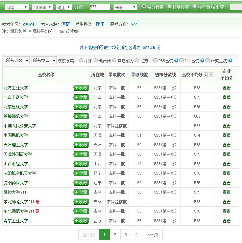The image size is (242, 243).
Task: View 专业平均分 for 中国民航大学
Action: (x=226, y=135)
